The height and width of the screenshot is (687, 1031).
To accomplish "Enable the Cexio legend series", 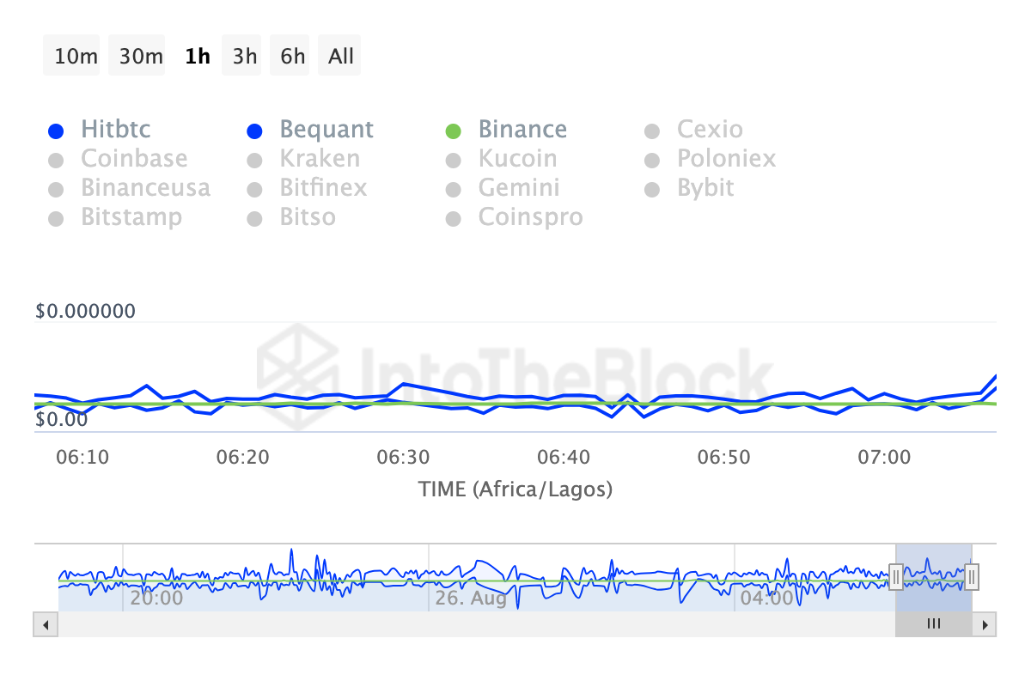I will coord(710,130).
